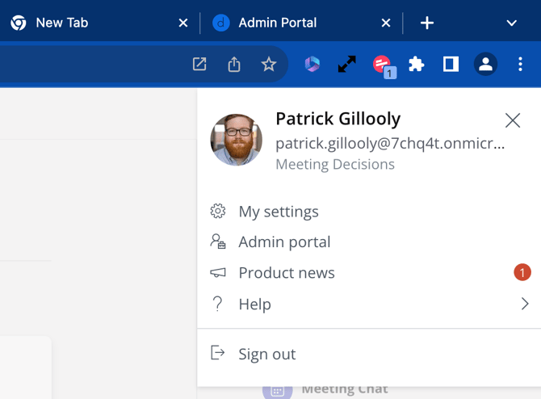The width and height of the screenshot is (541, 399).
Task: Open Chrome three-dot menu
Action: (x=521, y=65)
